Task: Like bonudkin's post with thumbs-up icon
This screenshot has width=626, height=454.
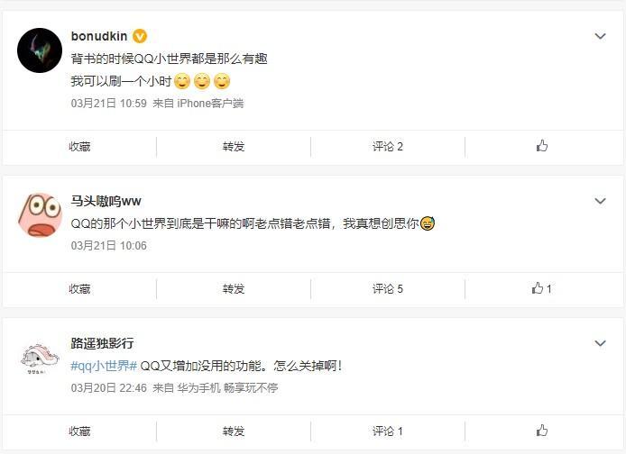Action: pyautogui.click(x=541, y=146)
